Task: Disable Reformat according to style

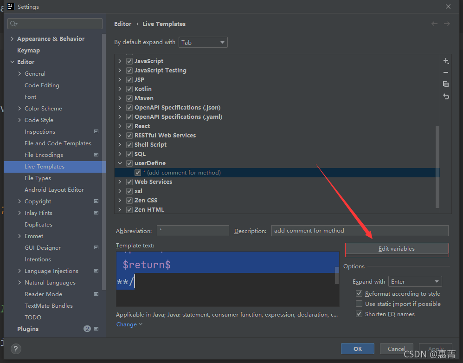Action: 359,293
